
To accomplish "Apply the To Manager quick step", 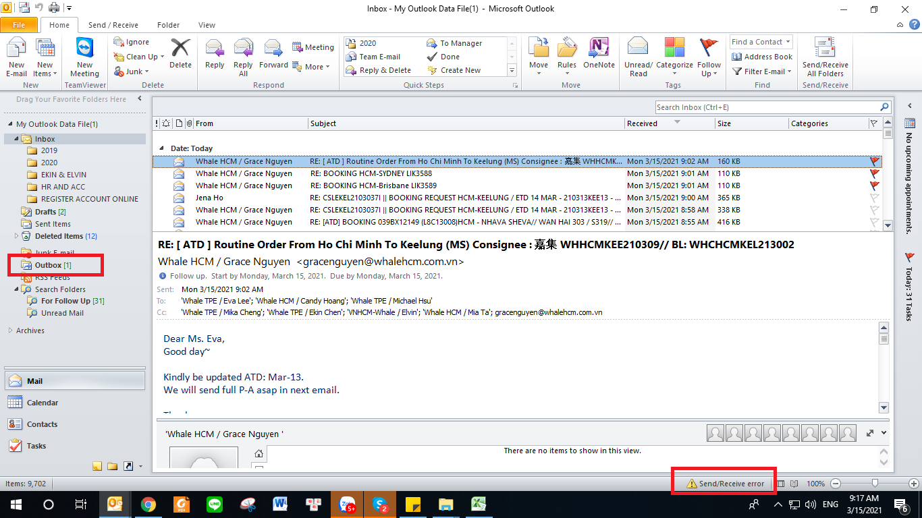I will (454, 43).
